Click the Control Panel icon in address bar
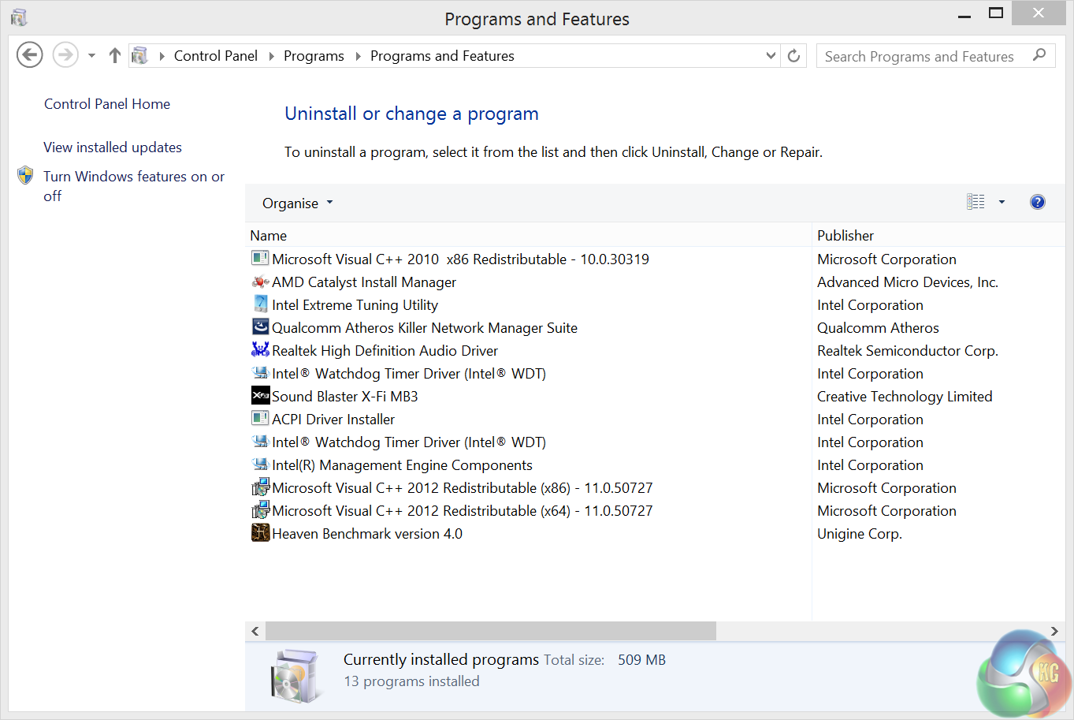Screen dimensions: 1074x720 (139, 55)
